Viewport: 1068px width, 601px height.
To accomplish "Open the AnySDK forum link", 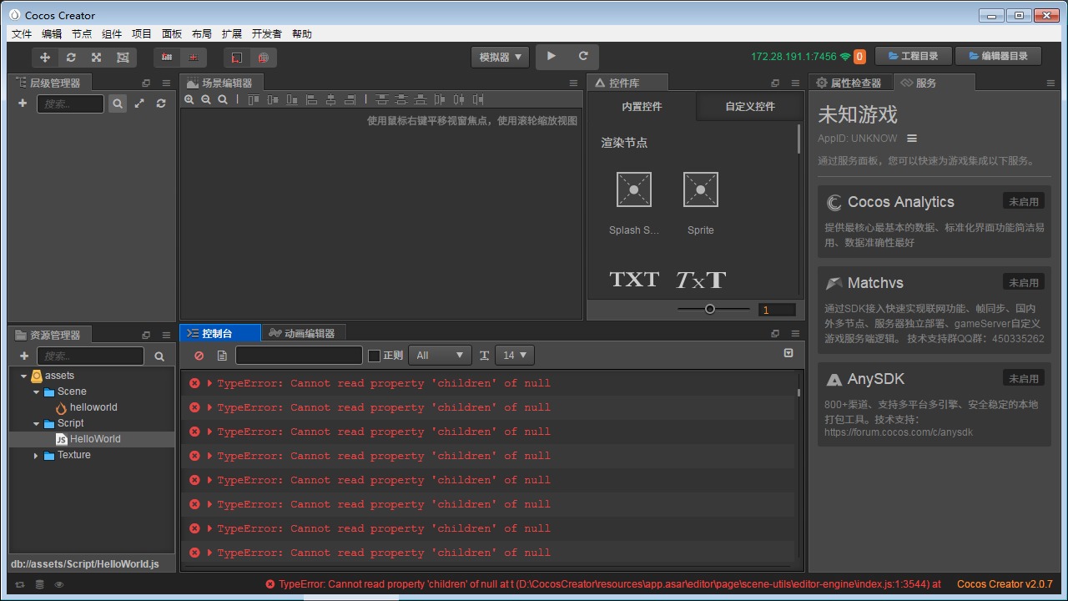I will pos(899,432).
